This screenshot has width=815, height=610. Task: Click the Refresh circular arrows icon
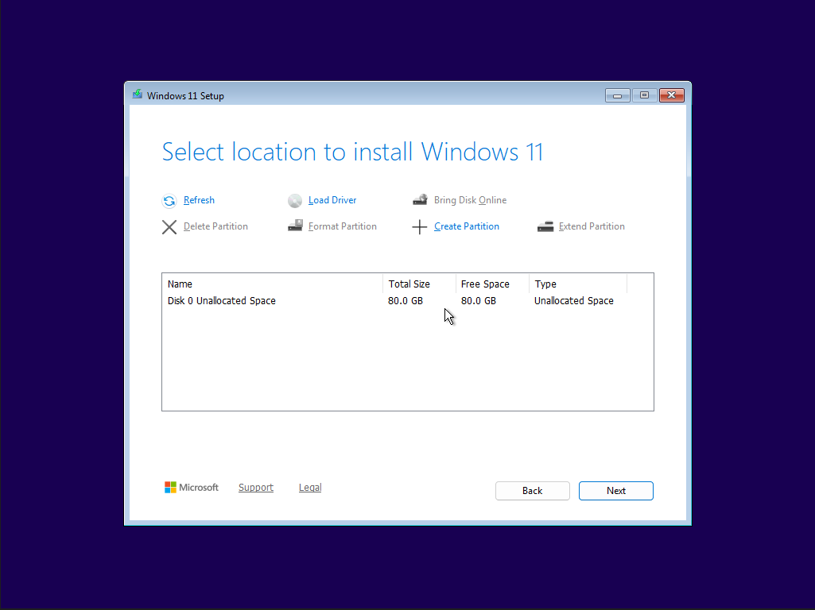point(169,201)
